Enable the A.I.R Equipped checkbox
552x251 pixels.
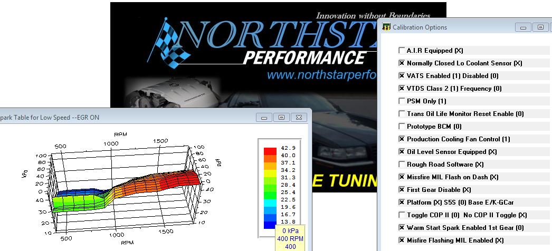[x=402, y=51]
